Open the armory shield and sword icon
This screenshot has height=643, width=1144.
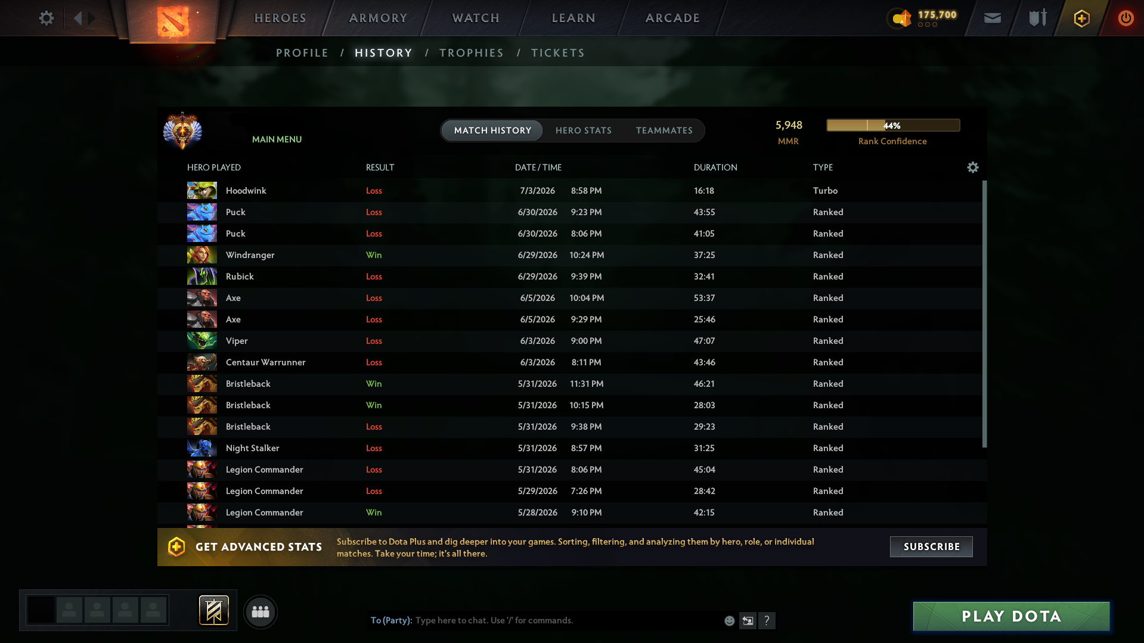(x=1038, y=18)
